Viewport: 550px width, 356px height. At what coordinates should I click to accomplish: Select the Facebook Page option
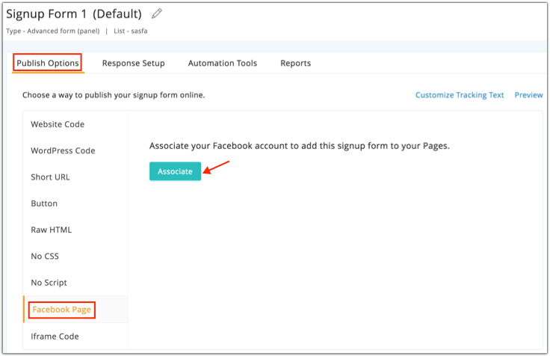[x=62, y=309]
